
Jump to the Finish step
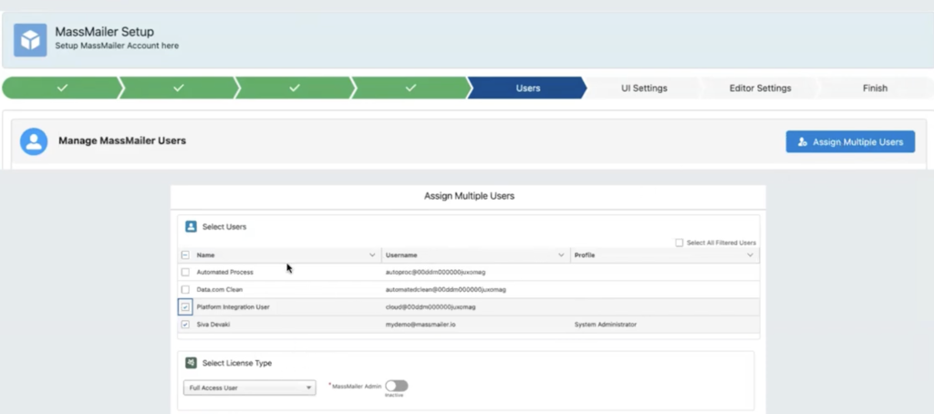point(875,88)
